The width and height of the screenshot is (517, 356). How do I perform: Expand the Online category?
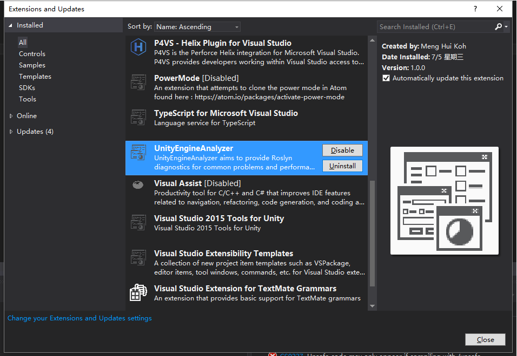click(11, 116)
